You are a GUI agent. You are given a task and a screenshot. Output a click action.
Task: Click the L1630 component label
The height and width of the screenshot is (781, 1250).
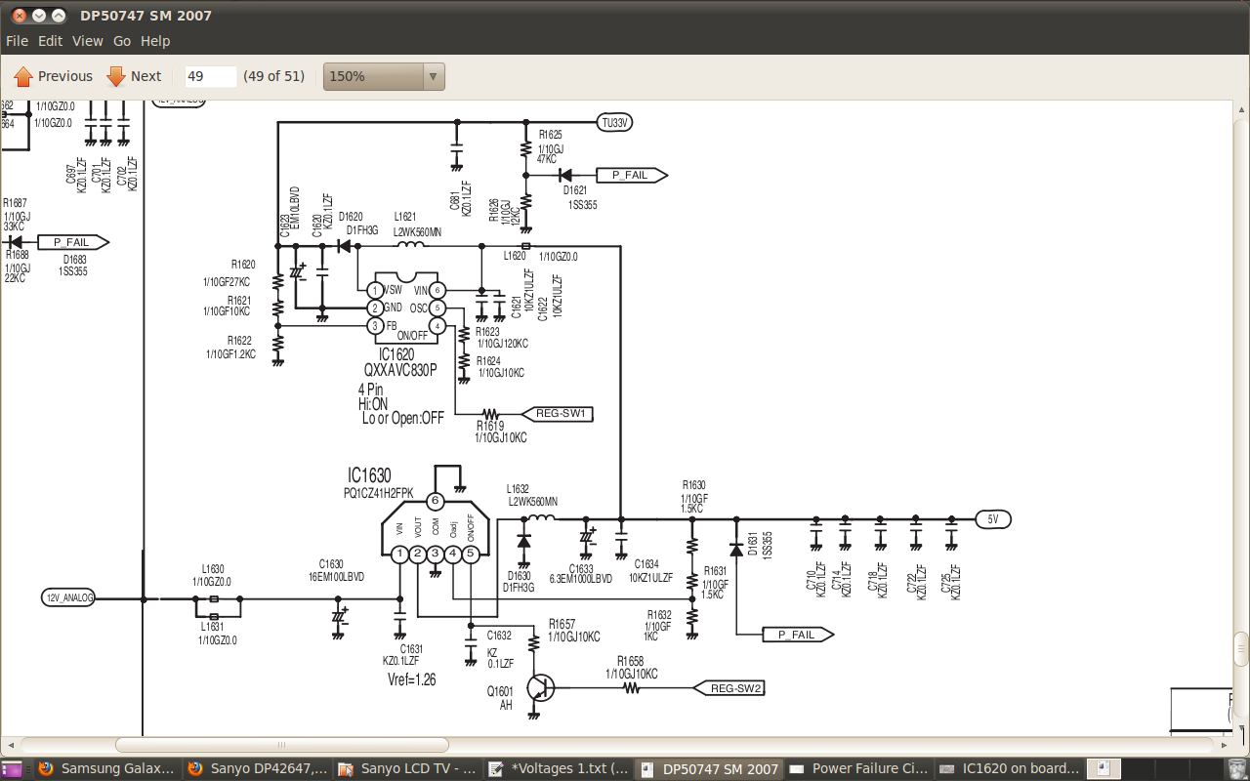coord(213,568)
